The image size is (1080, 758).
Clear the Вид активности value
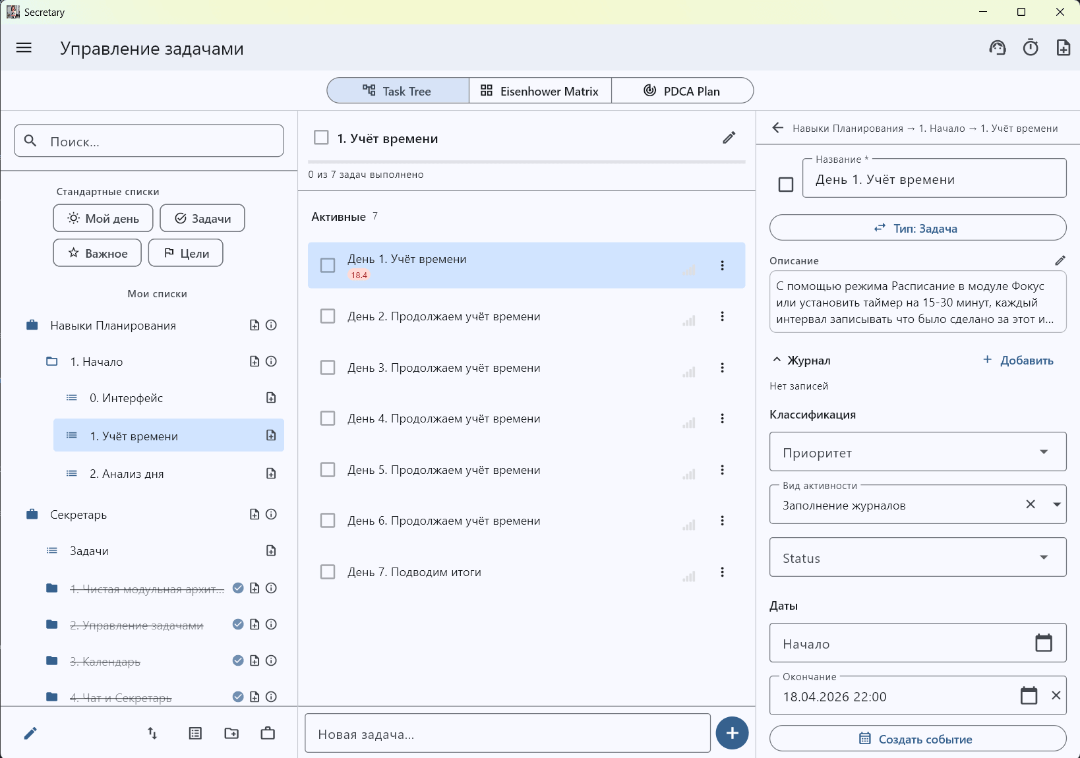[x=1031, y=504]
